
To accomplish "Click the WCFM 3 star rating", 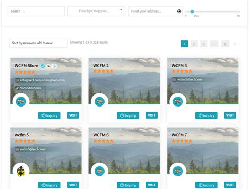I will [182, 71].
